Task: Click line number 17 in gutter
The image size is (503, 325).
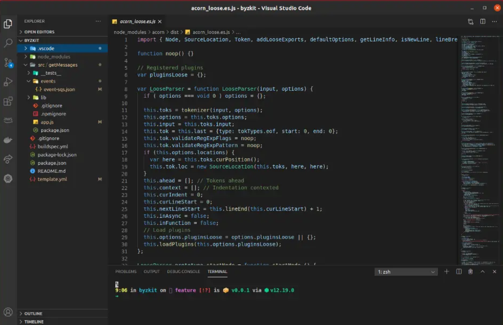Action: coord(125,152)
